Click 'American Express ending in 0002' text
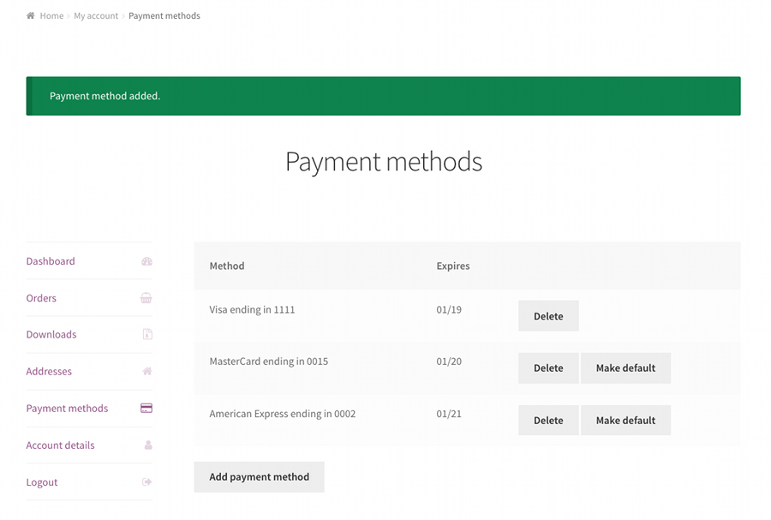The width and height of the screenshot is (771, 520). click(x=282, y=414)
